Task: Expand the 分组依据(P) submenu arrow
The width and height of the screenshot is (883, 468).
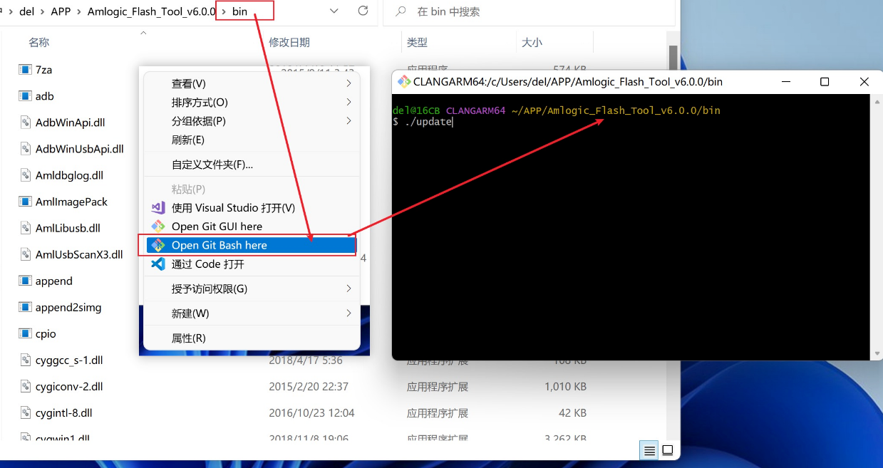Action: [x=348, y=120]
